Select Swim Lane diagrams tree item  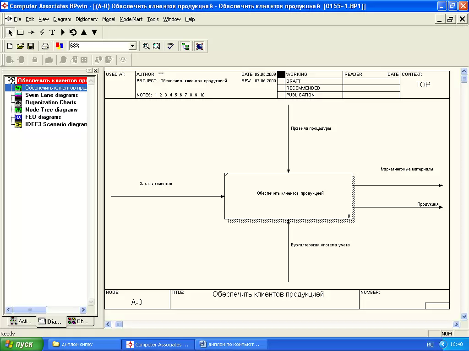click(x=51, y=95)
